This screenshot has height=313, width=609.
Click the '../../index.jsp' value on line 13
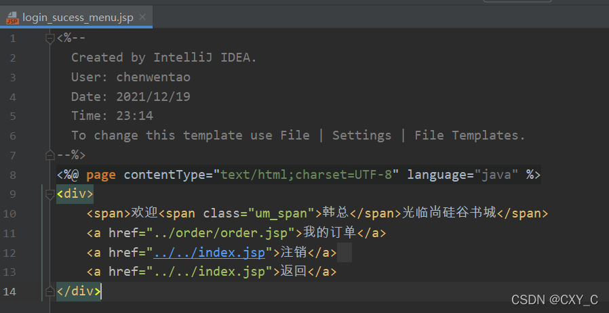coord(210,272)
